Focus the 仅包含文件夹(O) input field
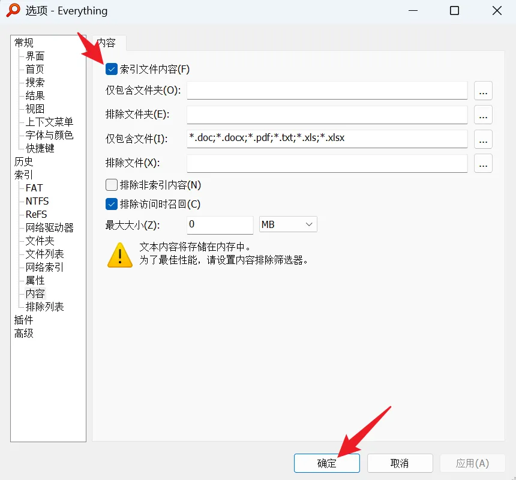The width and height of the screenshot is (516, 480). pos(327,91)
